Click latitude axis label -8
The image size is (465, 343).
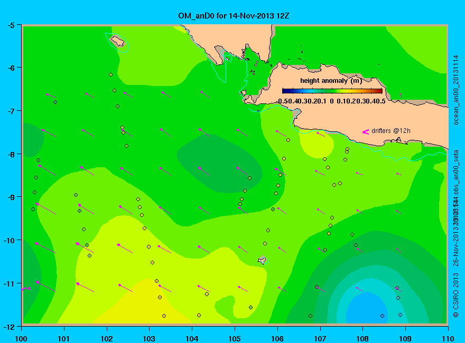pyautogui.click(x=11, y=154)
